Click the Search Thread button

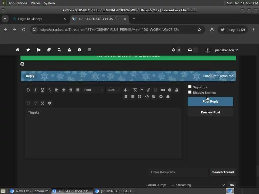223,172
